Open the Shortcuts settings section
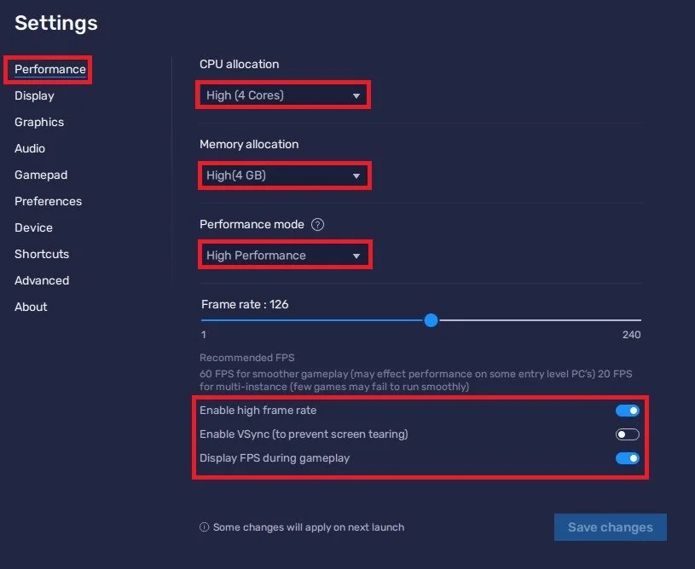Image resolution: width=695 pixels, height=569 pixels. coord(42,254)
